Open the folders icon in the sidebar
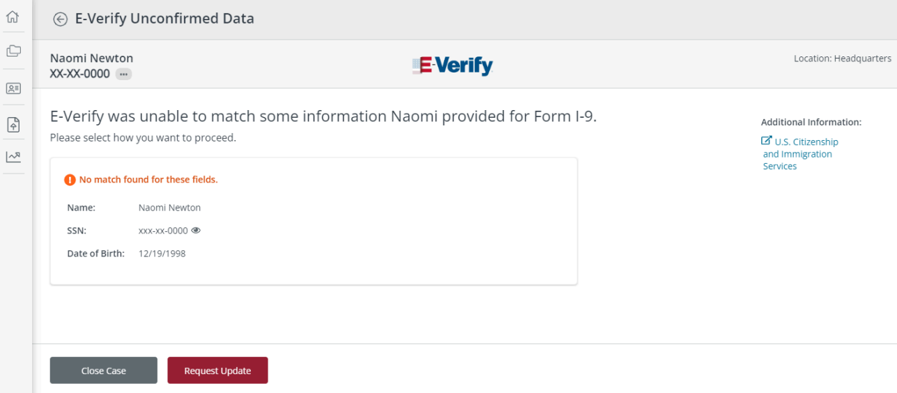Image resolution: width=897 pixels, height=393 pixels. coord(13,51)
